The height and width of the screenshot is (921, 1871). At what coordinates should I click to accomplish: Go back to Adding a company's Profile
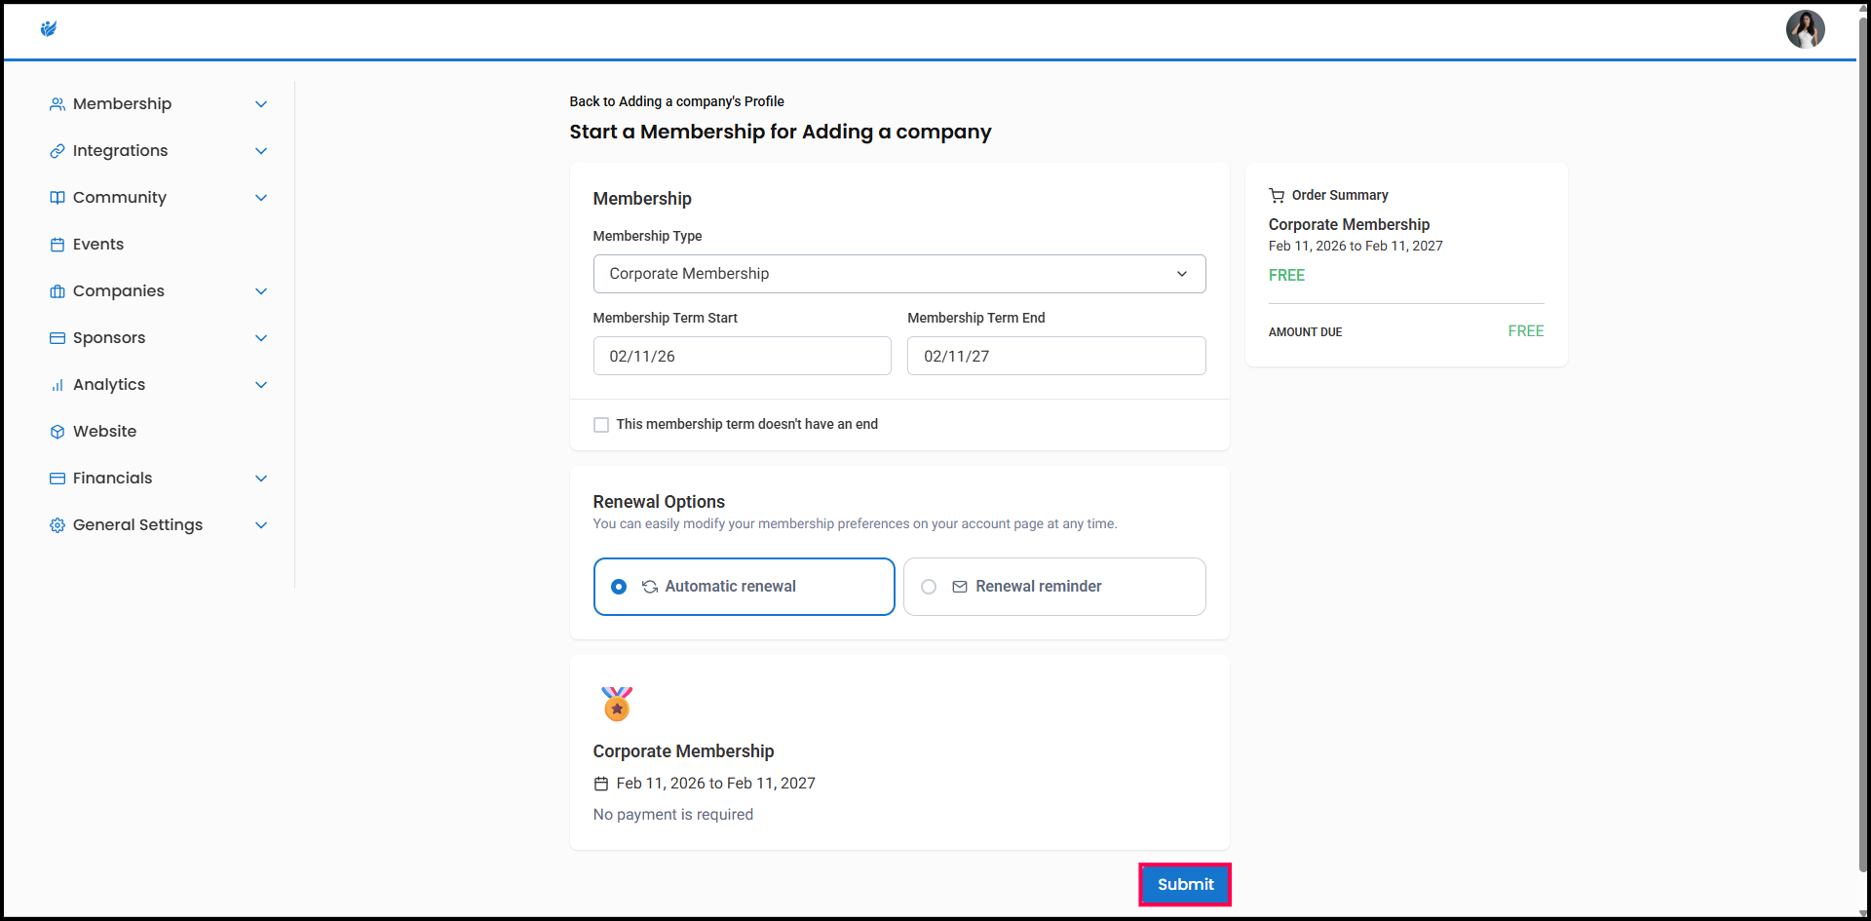676,101
